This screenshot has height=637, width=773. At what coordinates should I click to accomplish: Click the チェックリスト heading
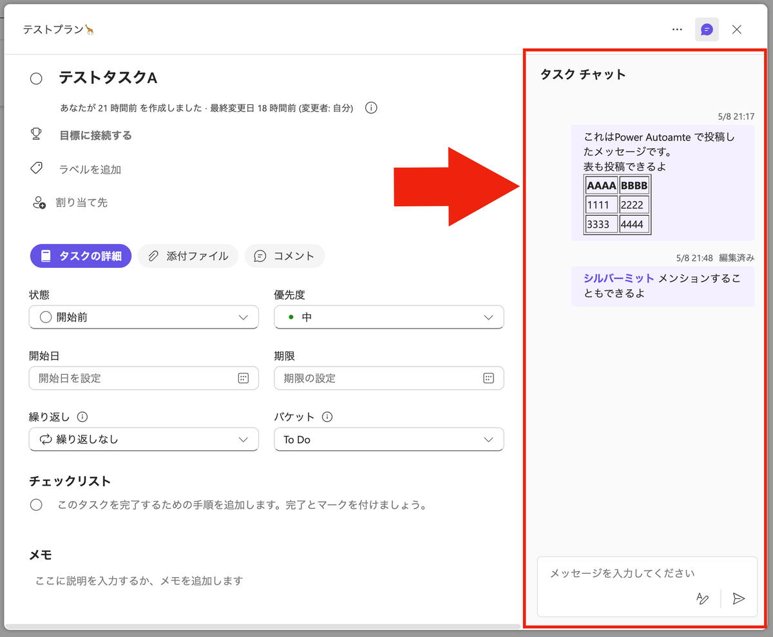click(70, 481)
